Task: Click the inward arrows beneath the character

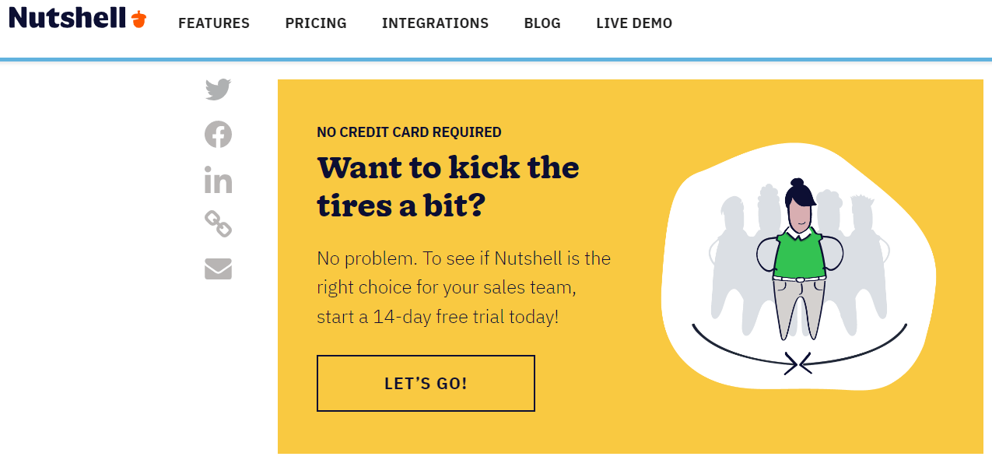Action: point(798,363)
